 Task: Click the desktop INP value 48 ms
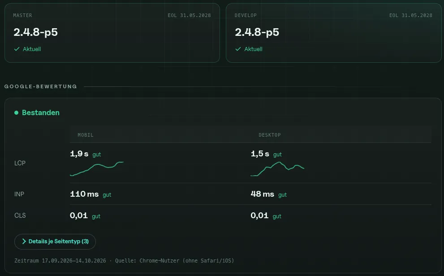tap(263, 194)
